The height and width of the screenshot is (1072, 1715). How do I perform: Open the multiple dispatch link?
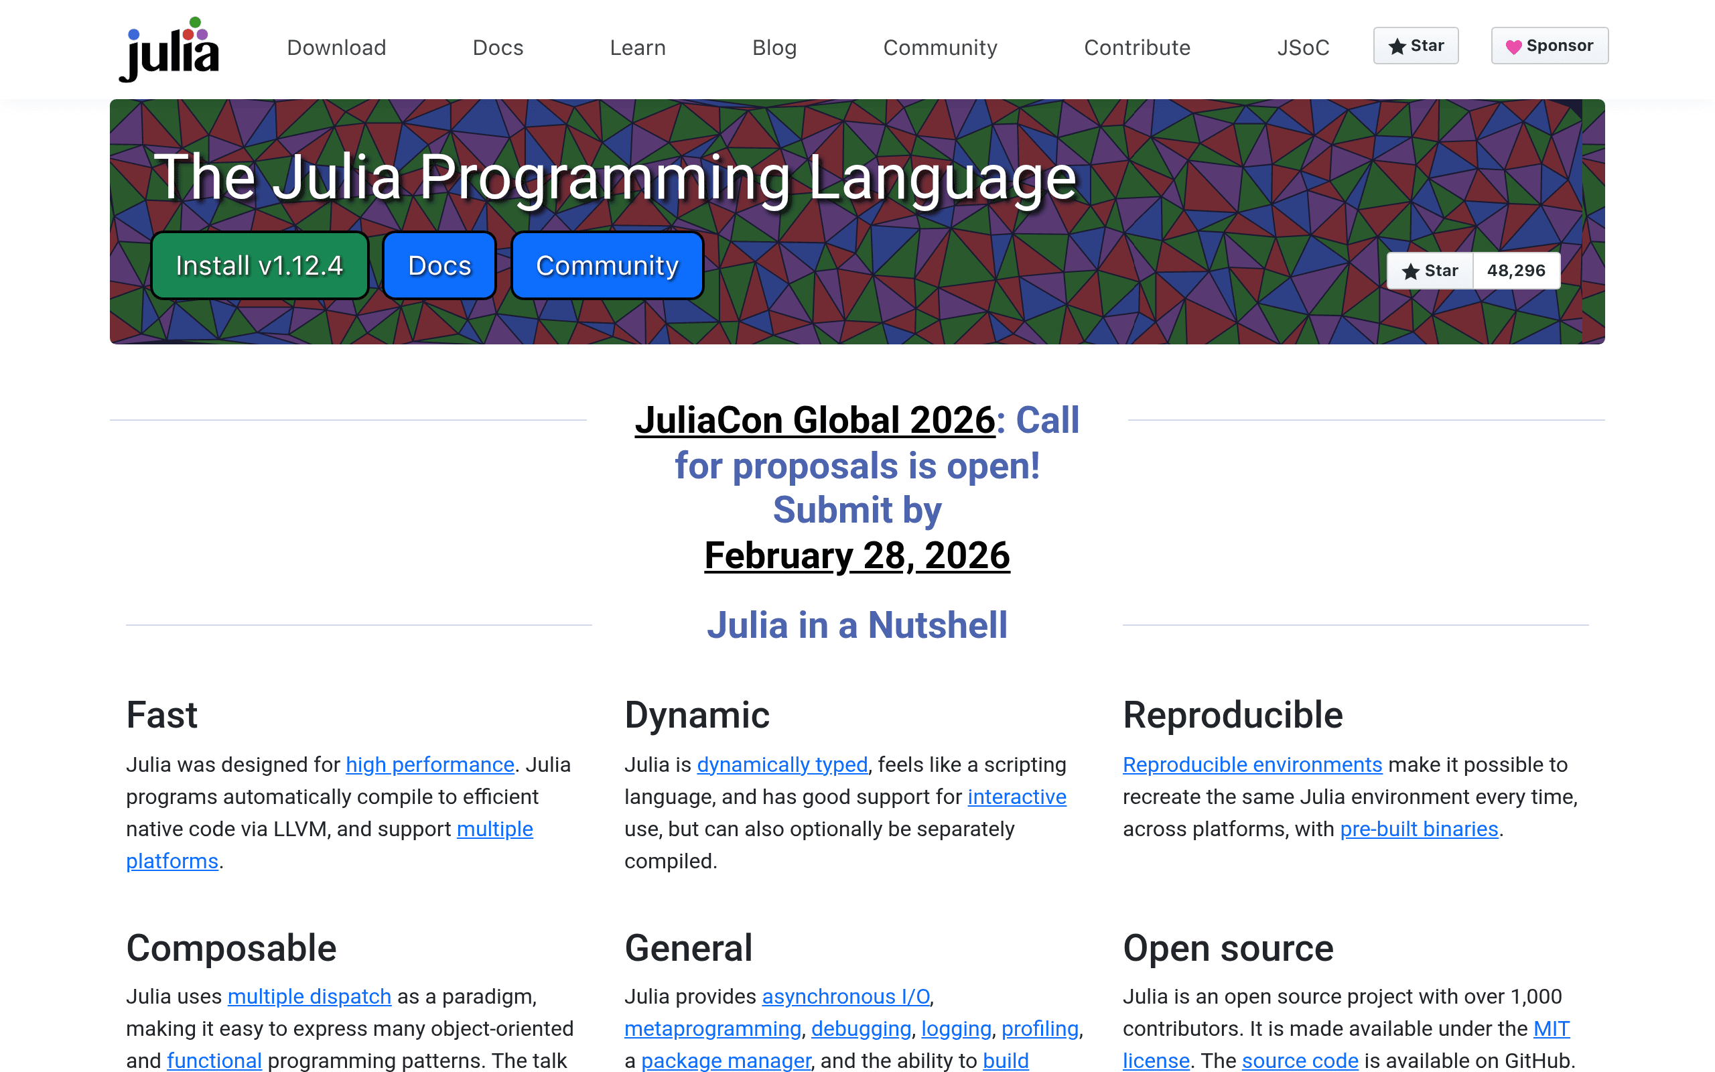point(309,996)
